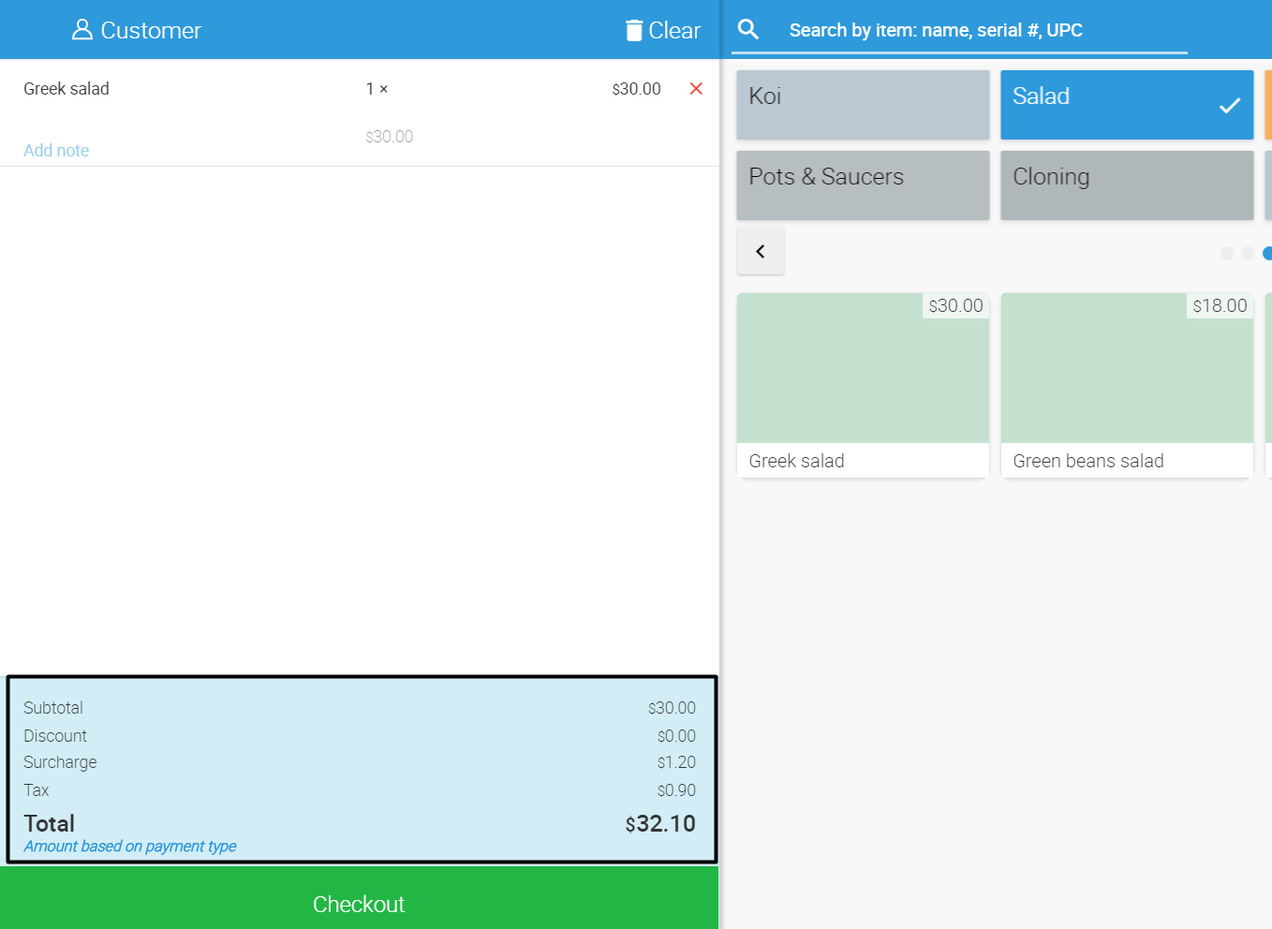Open the Pots & Saucers category
The image size is (1272, 929).
tap(862, 185)
